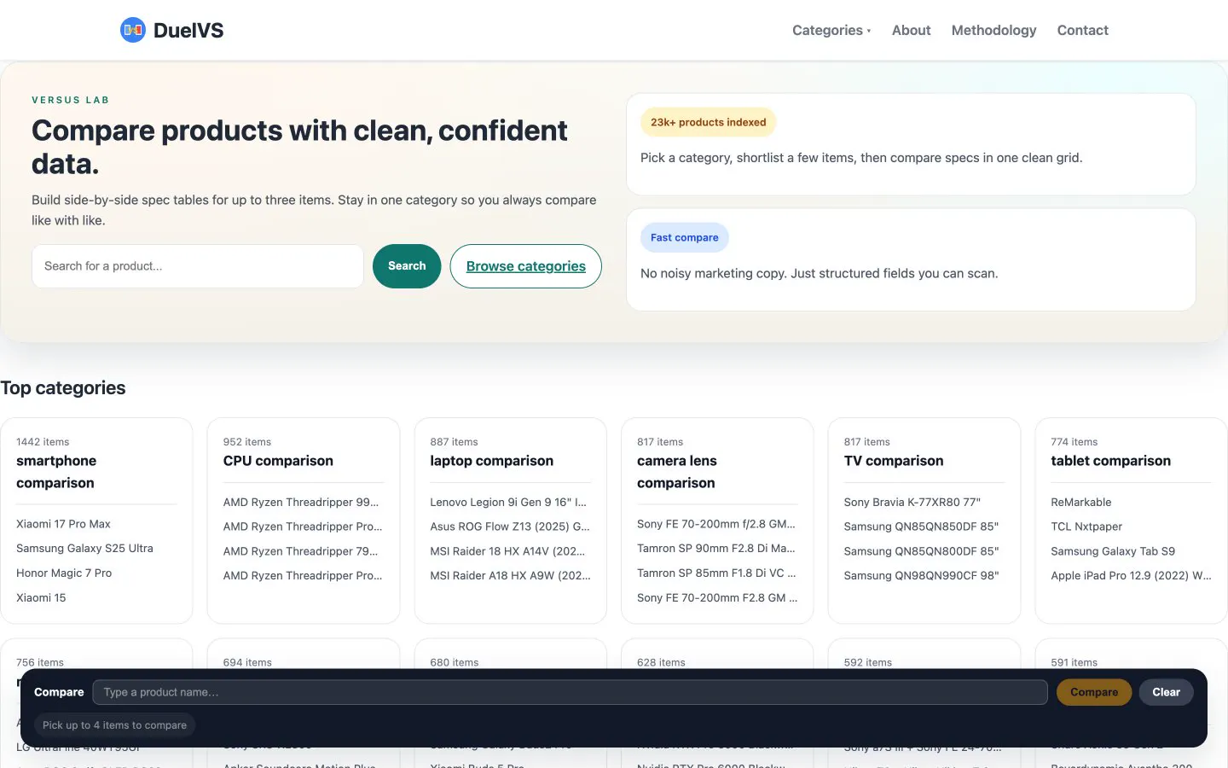Click the green Search button

click(407, 266)
